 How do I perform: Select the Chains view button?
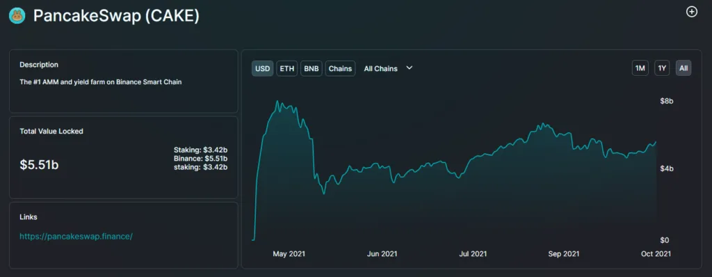tap(340, 69)
